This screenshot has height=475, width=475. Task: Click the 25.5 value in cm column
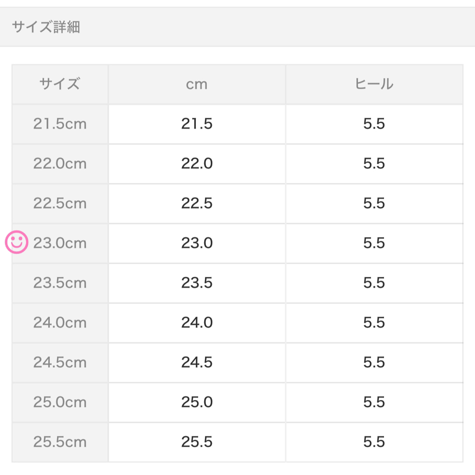point(197,442)
